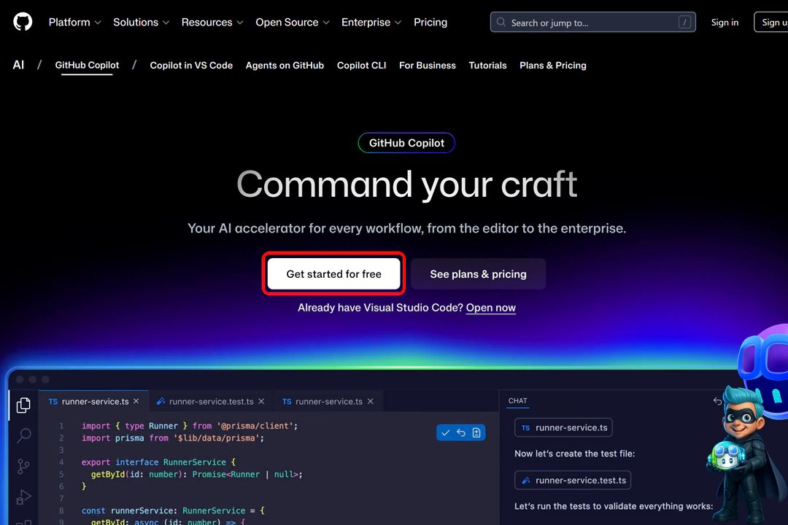The height and width of the screenshot is (525, 788).
Task: Click the insert-into-file icon next to the undo arrow
Action: [476, 432]
